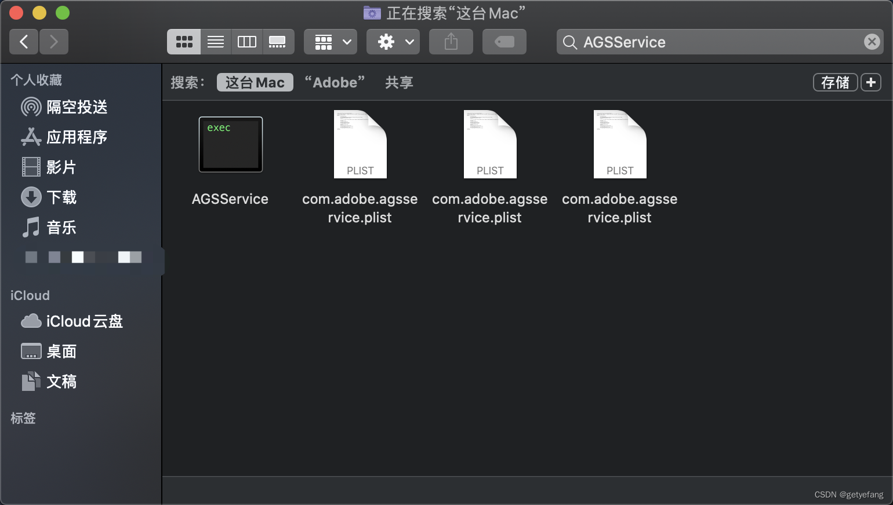Click the red close window button
The height and width of the screenshot is (505, 893).
(16, 13)
